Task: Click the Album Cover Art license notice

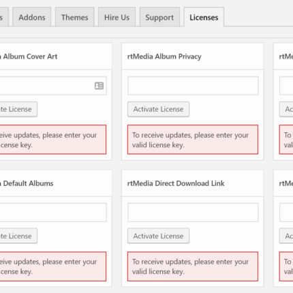Action: click(53, 140)
